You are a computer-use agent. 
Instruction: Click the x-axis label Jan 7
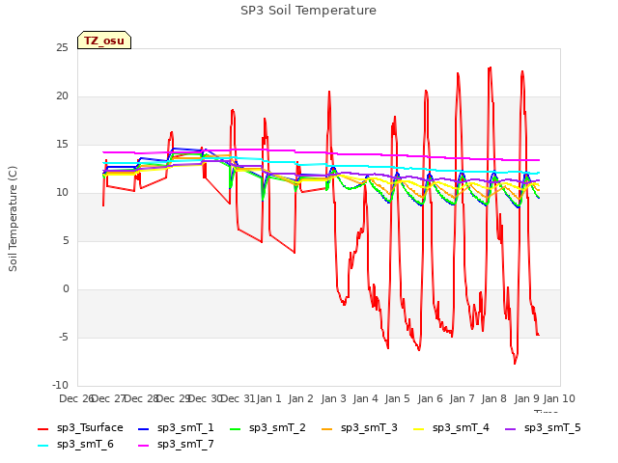click(x=462, y=398)
